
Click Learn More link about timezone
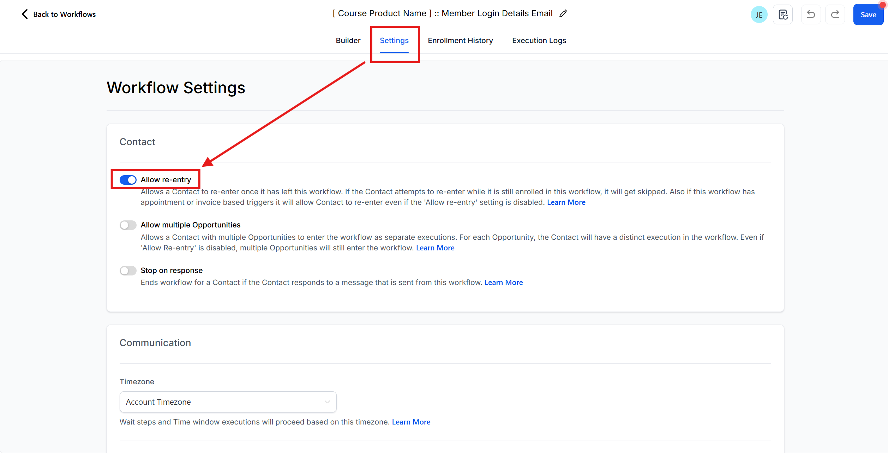pos(411,422)
